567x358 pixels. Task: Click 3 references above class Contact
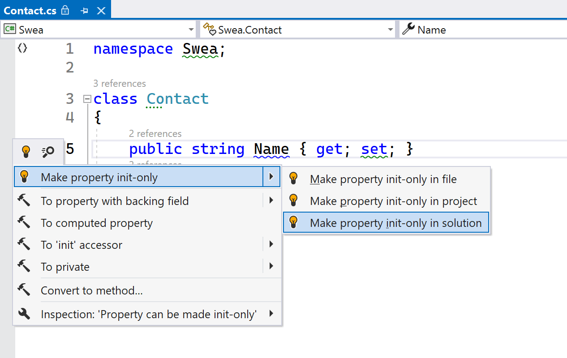click(120, 83)
